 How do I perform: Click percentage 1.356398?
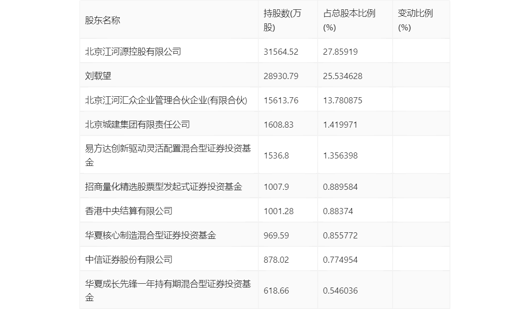(x=340, y=156)
